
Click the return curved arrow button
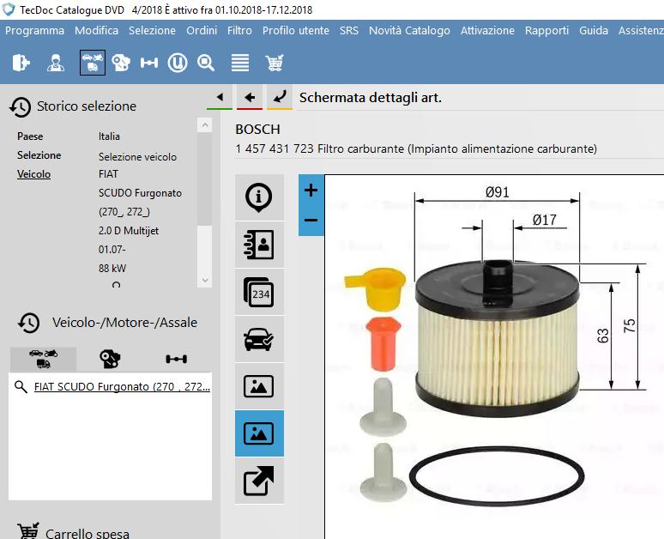tap(280, 98)
